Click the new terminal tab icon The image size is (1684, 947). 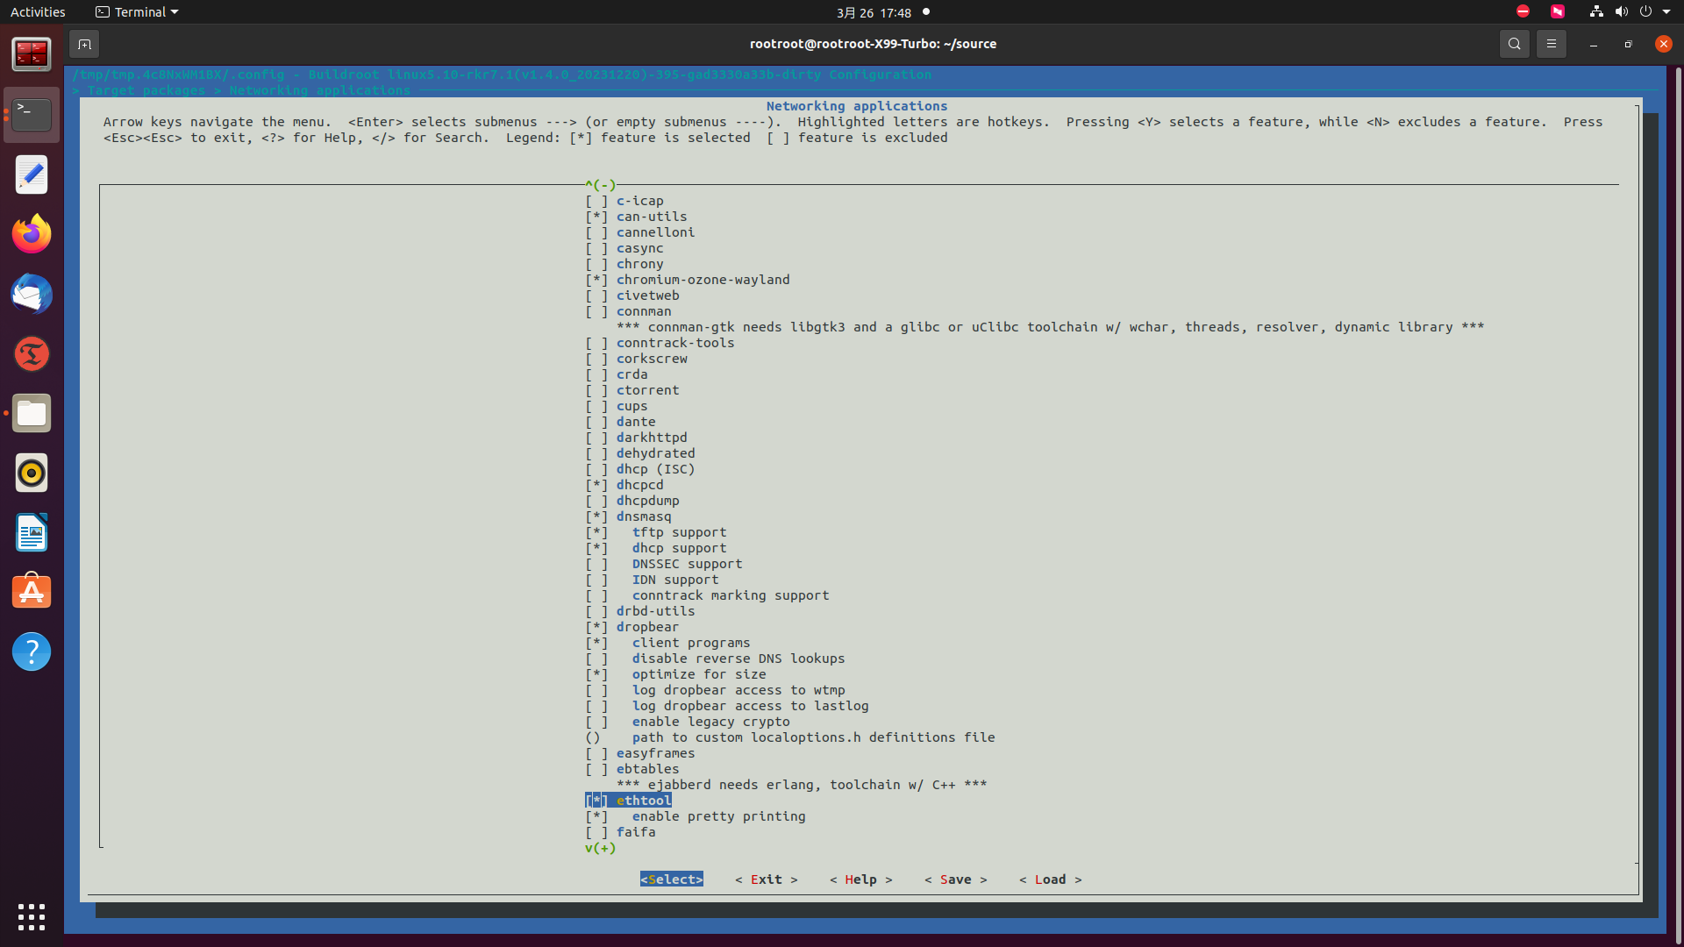(84, 44)
